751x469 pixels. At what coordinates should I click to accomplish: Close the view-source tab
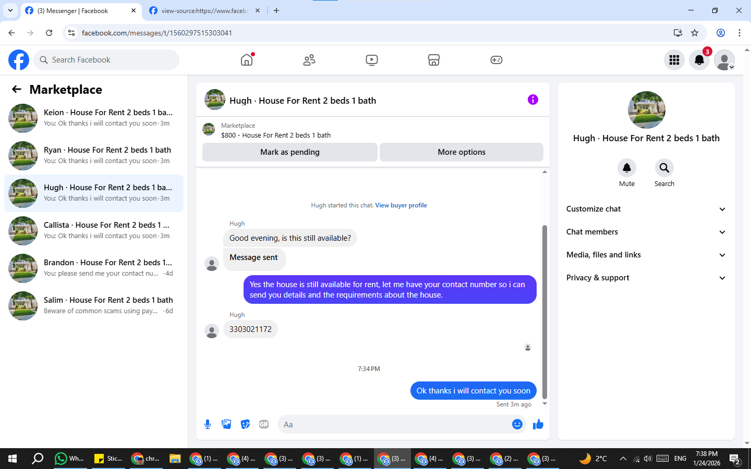(258, 10)
